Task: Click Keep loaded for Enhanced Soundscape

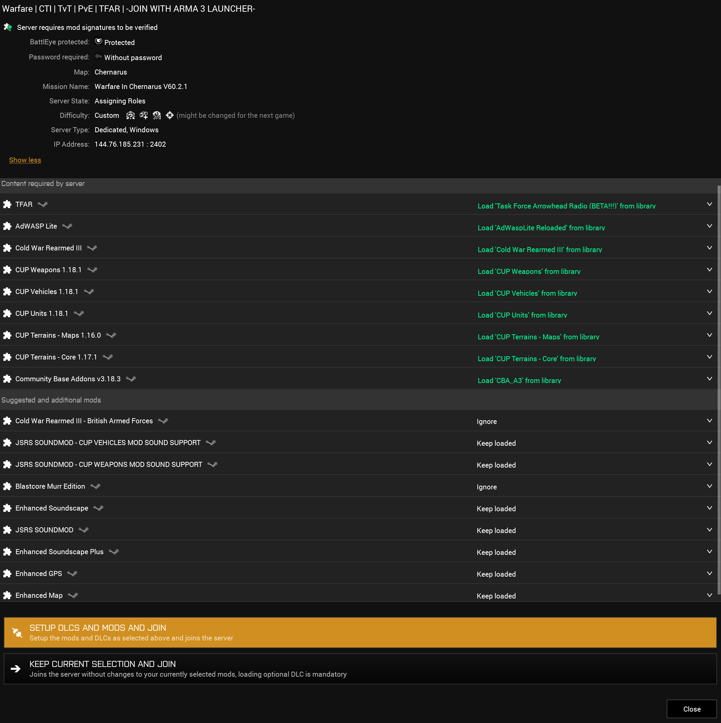Action: pos(496,509)
